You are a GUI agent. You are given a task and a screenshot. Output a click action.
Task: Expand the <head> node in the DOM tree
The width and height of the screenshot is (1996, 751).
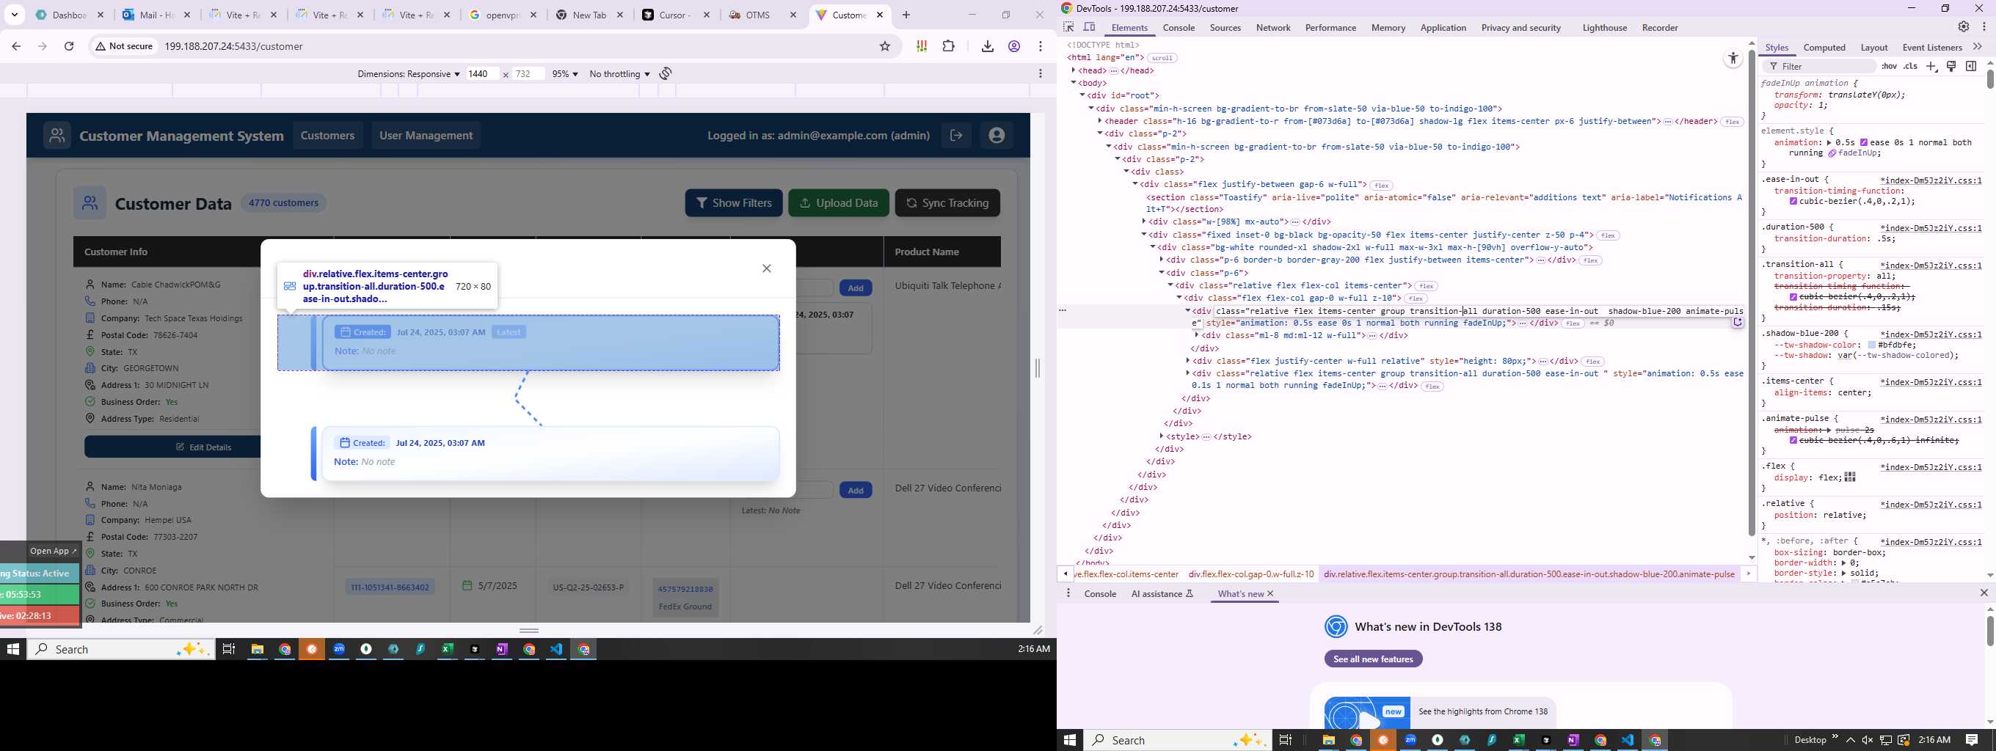(1073, 70)
